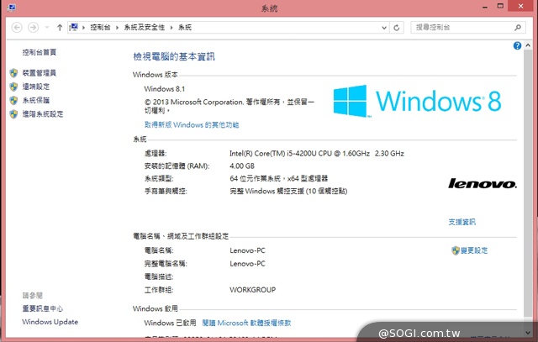Screen dimensions: 538x342
Task: Open 閱讀 Microsoft 軟體授權條款 link
Action: pos(246,323)
